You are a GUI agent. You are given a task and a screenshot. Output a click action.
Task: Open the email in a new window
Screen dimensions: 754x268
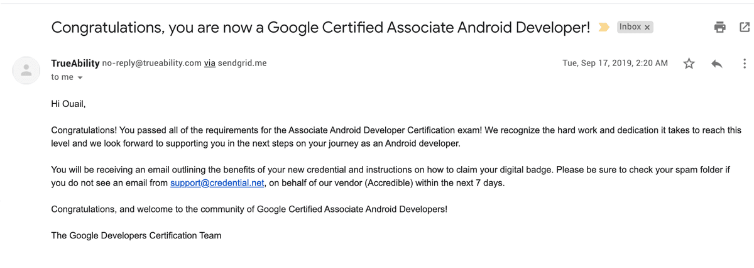pyautogui.click(x=745, y=27)
